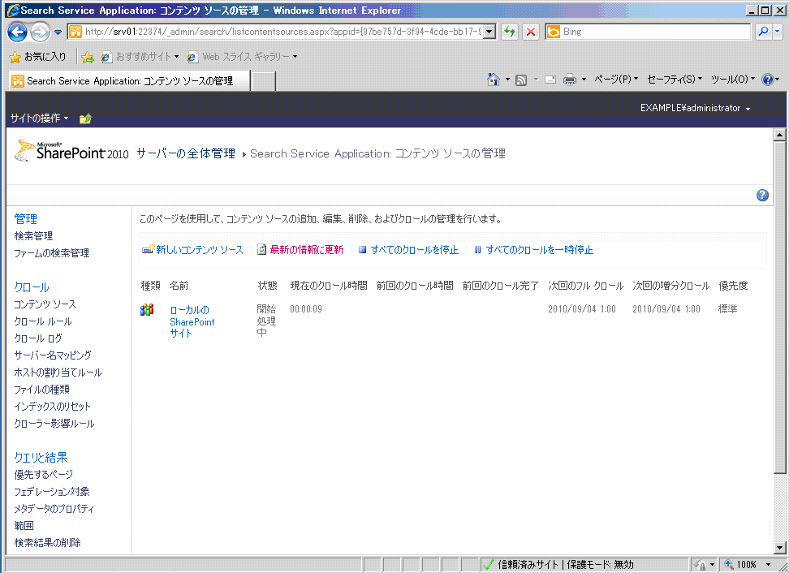Image resolution: width=789 pixels, height=573 pixels.
Task: Click the stop square icon for all crawls
Action: 362,249
